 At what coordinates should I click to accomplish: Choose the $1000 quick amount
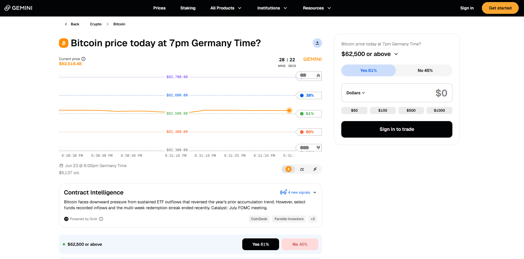coord(439,110)
